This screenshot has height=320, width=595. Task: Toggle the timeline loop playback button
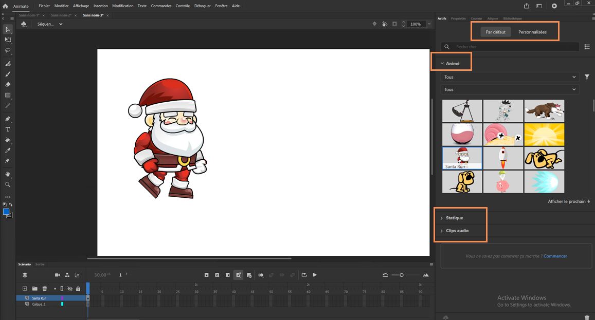coord(304,275)
